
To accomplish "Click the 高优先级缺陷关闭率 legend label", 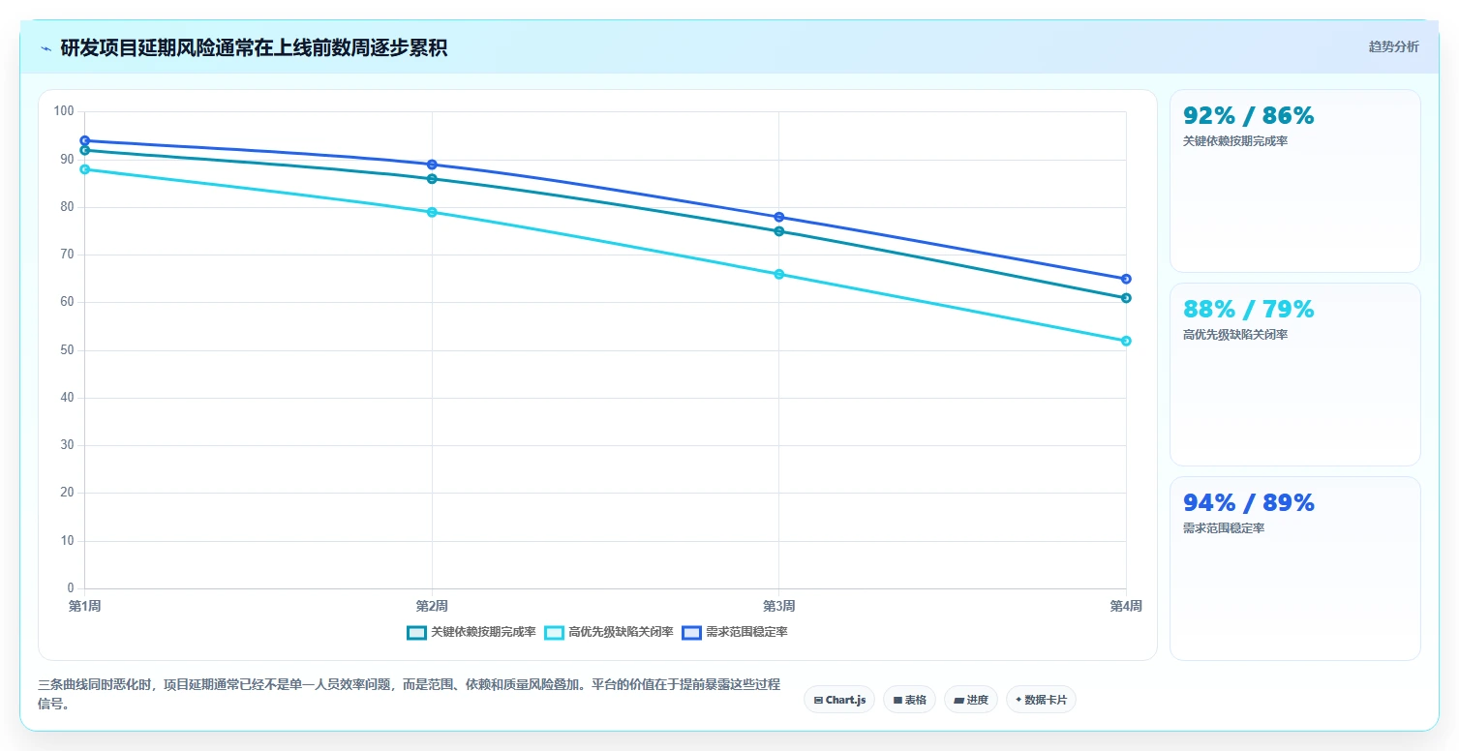I will [x=621, y=632].
